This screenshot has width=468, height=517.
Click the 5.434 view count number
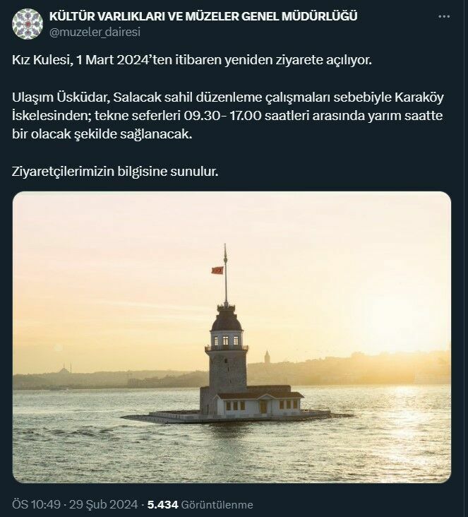tap(163, 504)
